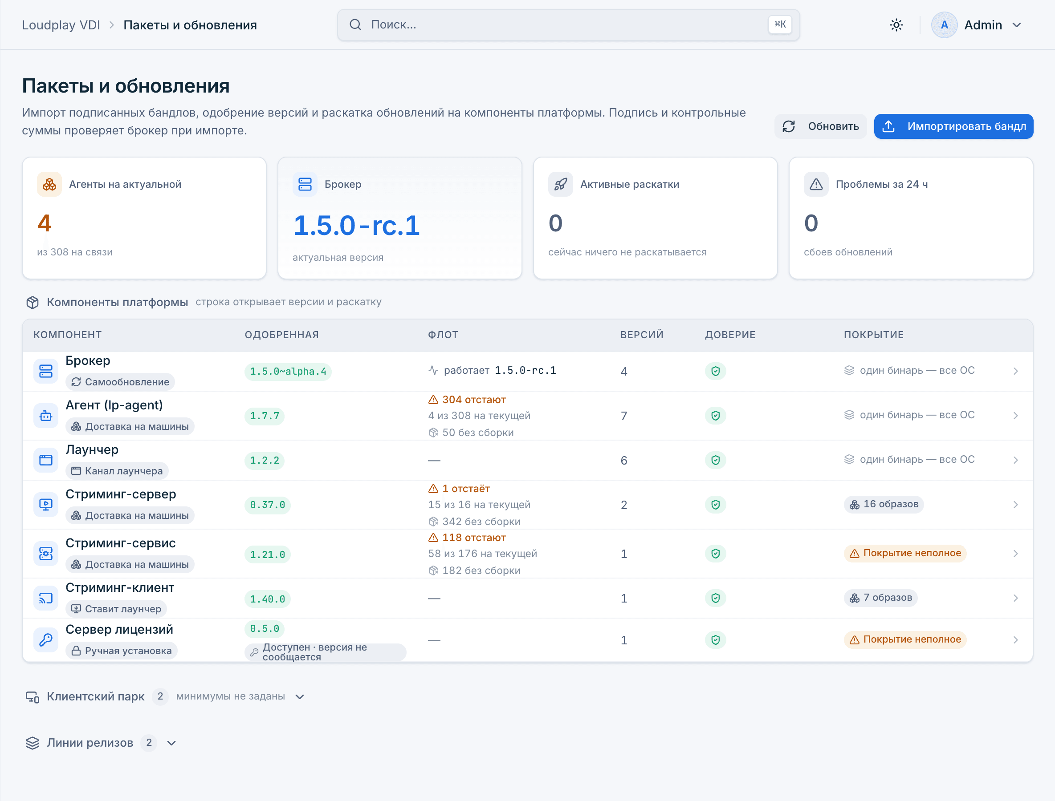
Task: Click the Стриминг-сервер row monitor icon
Action: tap(46, 505)
